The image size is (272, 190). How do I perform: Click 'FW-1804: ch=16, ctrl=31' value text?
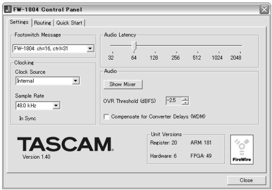pos(41,48)
